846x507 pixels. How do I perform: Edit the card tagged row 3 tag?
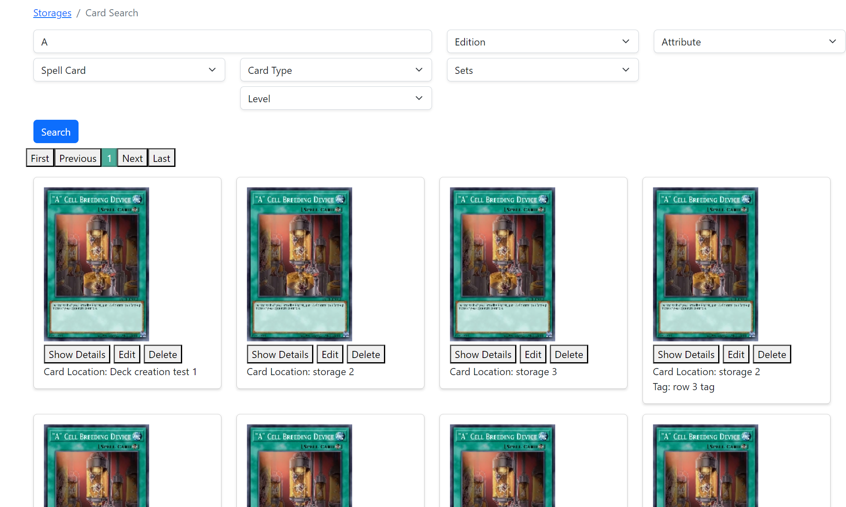(x=736, y=354)
